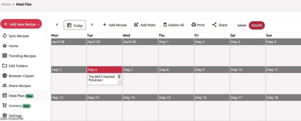Open Edit Folders in sidebar
301x121 pixels.
(x=21, y=66)
